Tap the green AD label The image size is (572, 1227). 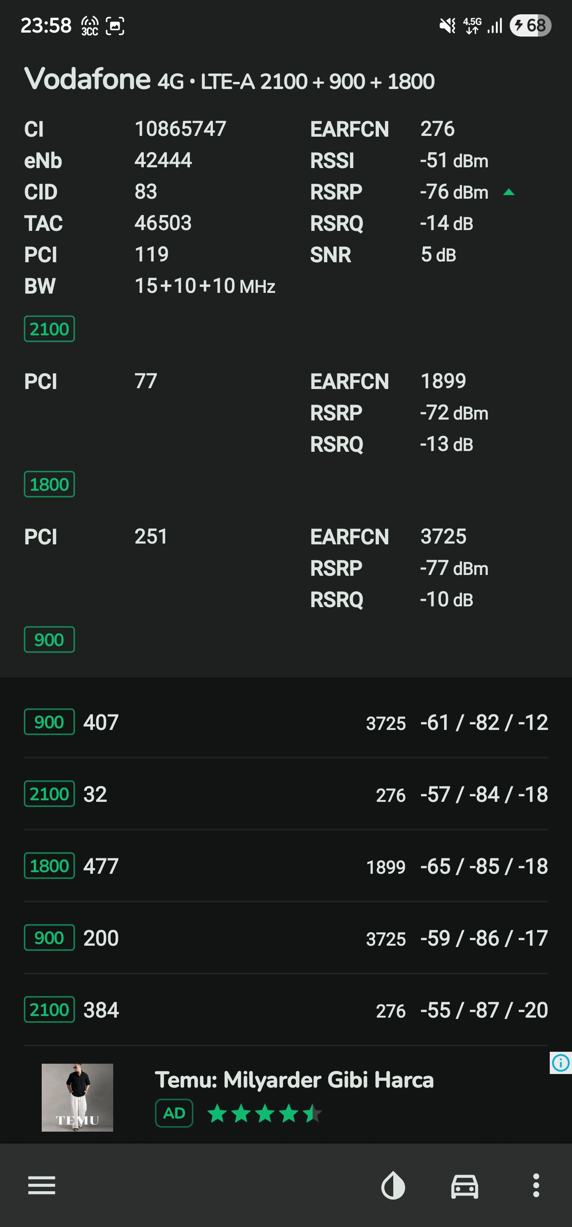[174, 1113]
